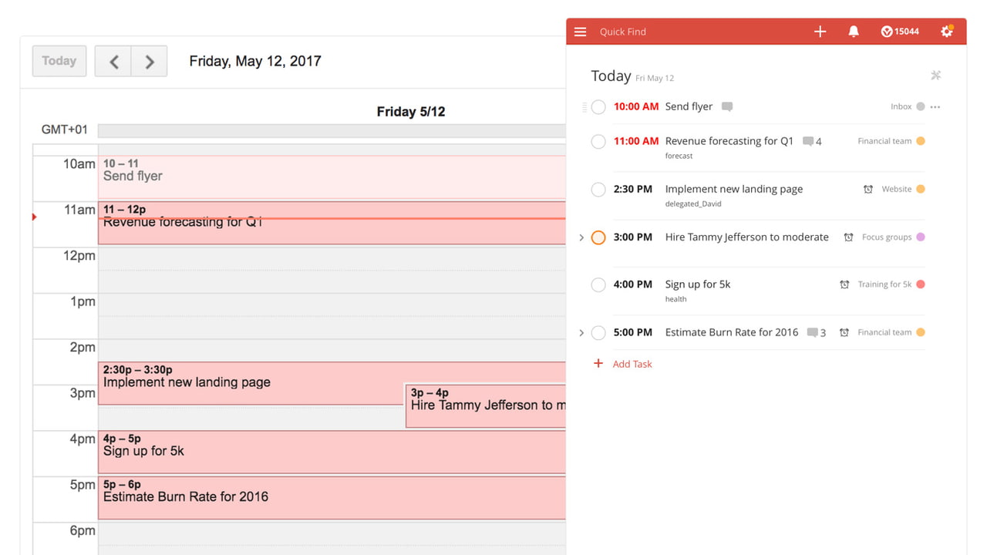Screen dimensions: 987x555
Task: Click the Today heading in Todoist
Action: [611, 76]
